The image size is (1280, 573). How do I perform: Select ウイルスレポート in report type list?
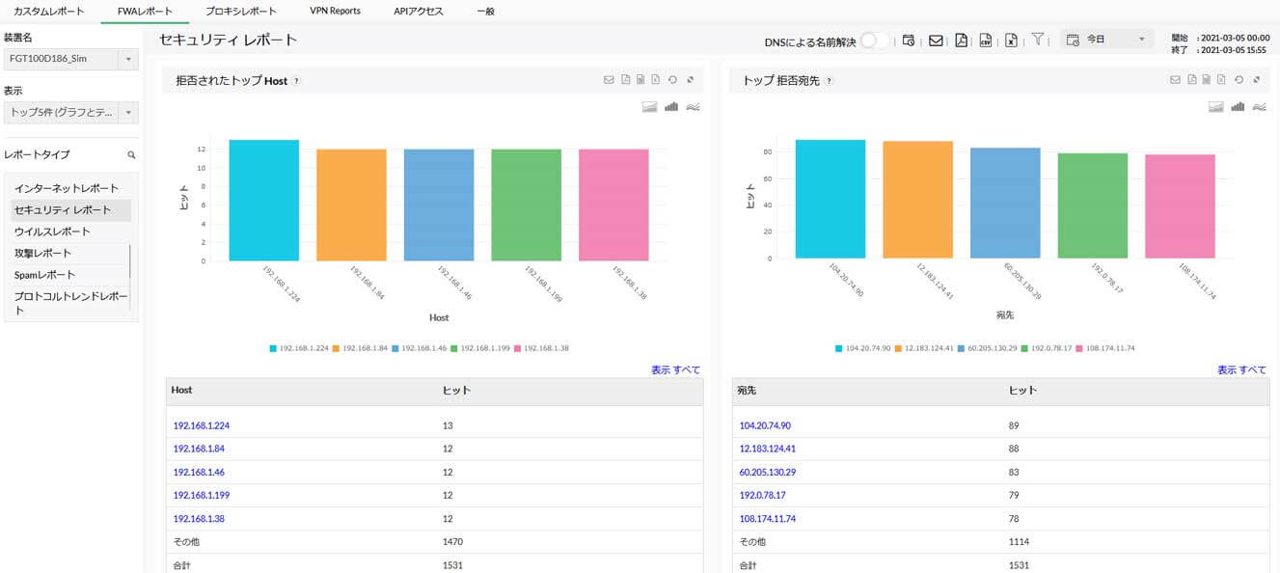[x=52, y=232]
